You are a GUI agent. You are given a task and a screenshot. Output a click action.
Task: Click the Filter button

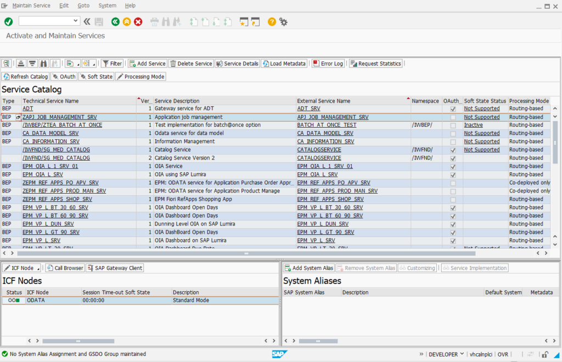point(112,64)
